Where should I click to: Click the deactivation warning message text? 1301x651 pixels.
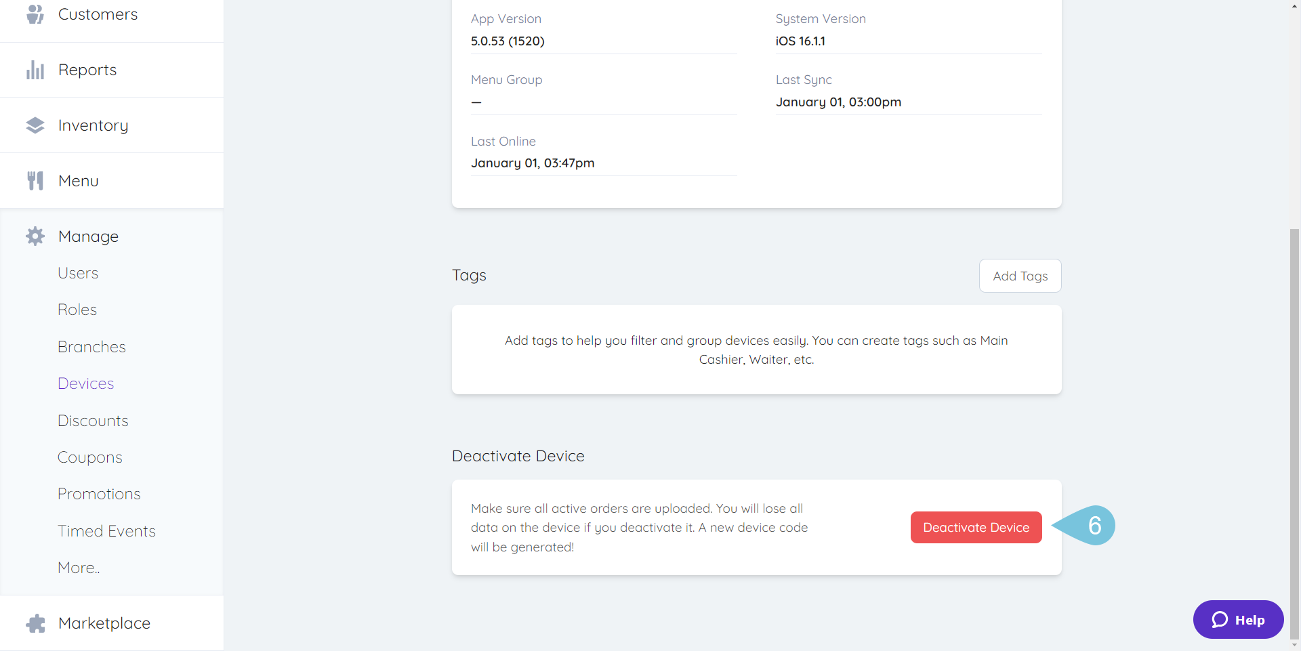tap(639, 528)
